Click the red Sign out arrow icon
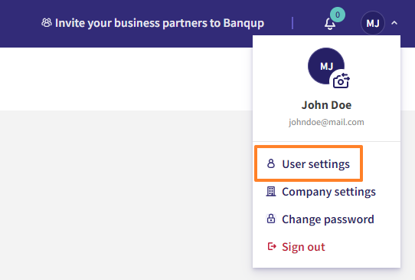 pos(272,246)
